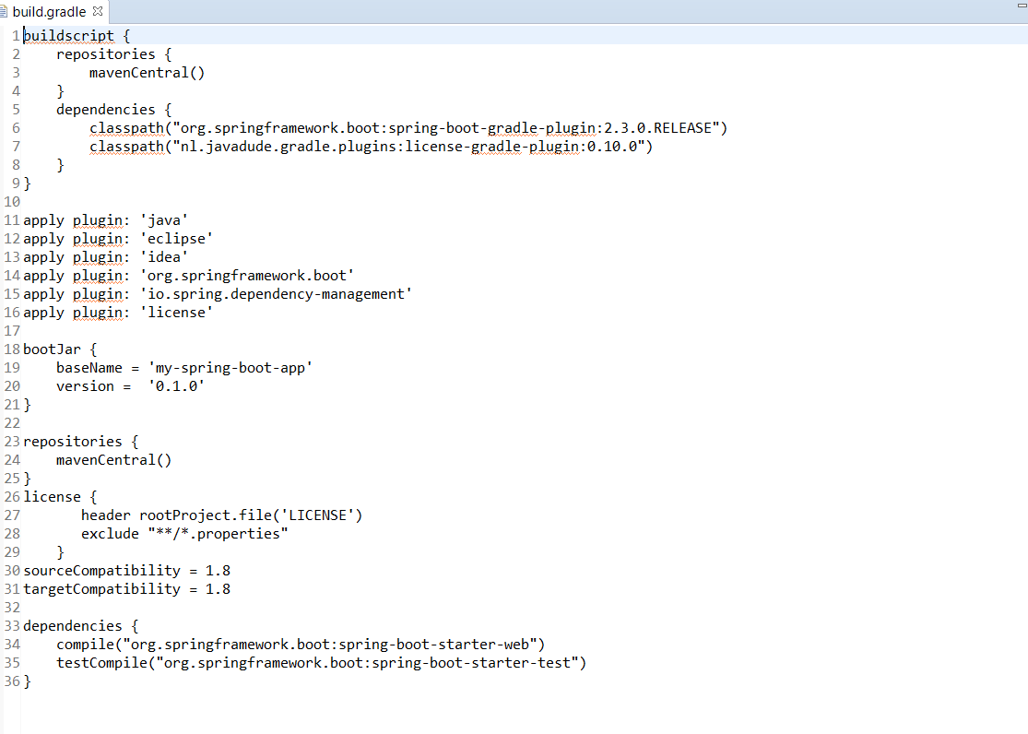The image size is (1028, 734).
Task: Click line number 36 in gutter
Action: (12, 681)
